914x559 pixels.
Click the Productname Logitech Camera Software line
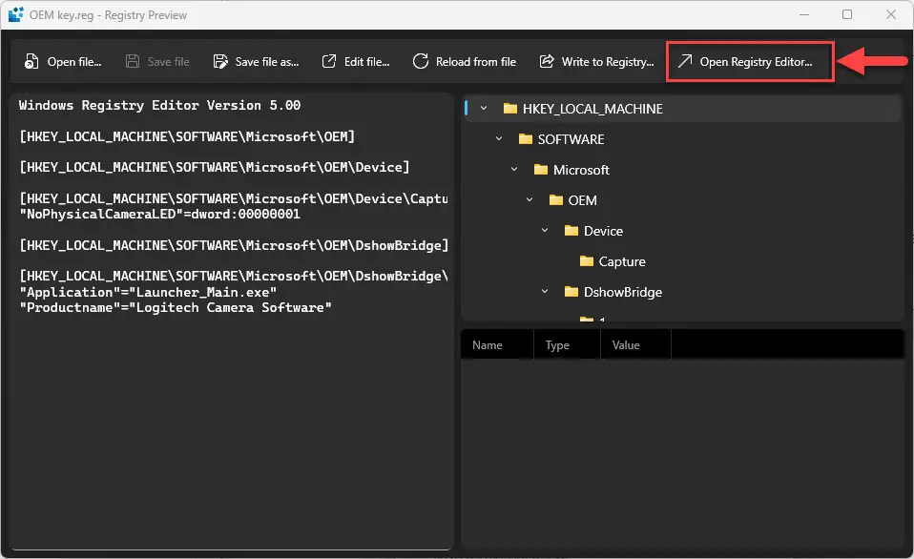pos(176,307)
